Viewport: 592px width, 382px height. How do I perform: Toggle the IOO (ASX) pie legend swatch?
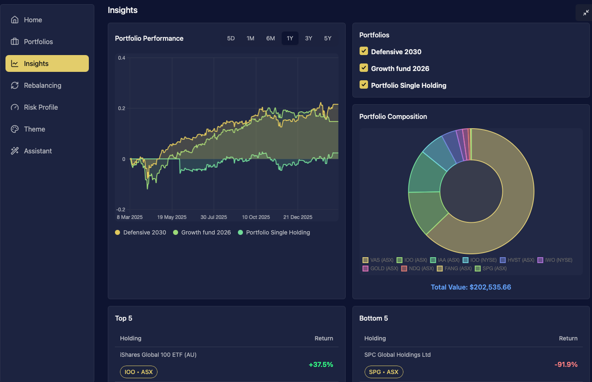pyautogui.click(x=400, y=260)
